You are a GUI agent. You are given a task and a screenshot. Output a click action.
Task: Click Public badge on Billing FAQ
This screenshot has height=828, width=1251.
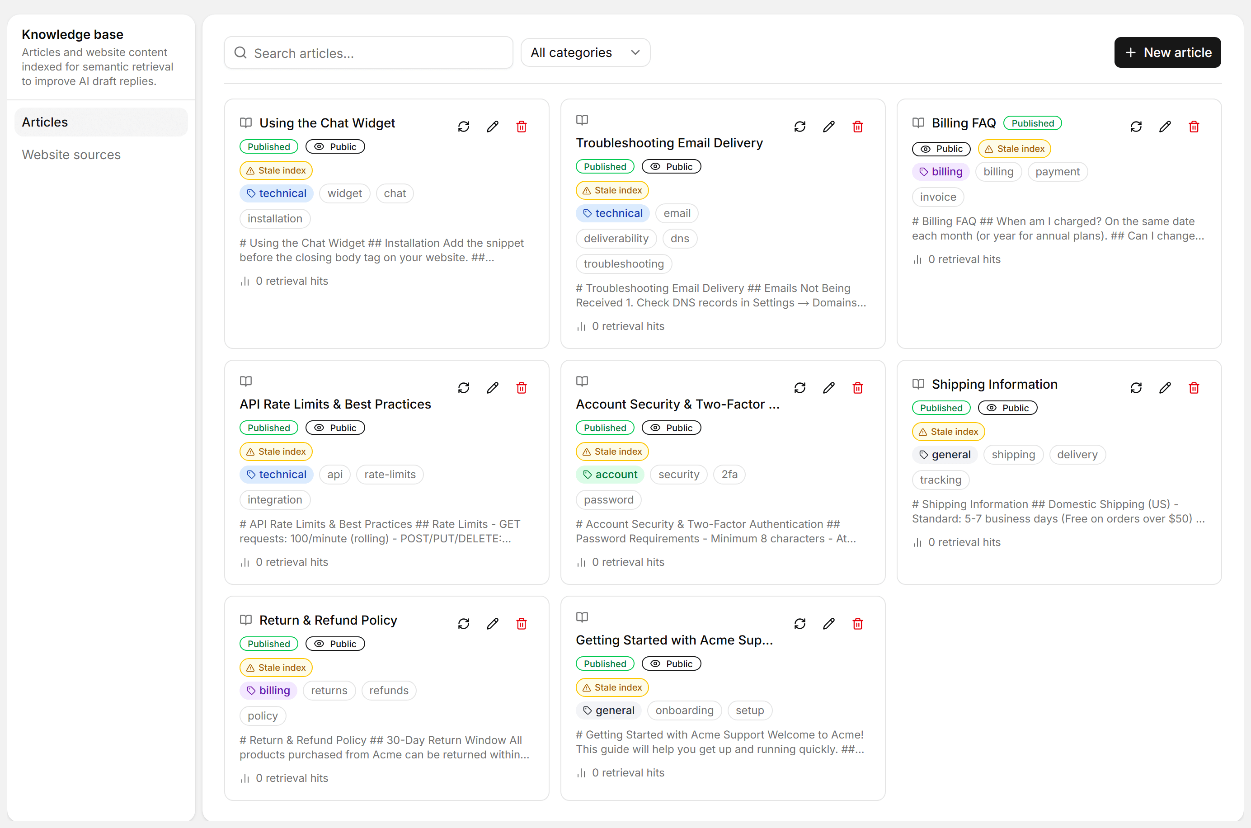point(941,149)
